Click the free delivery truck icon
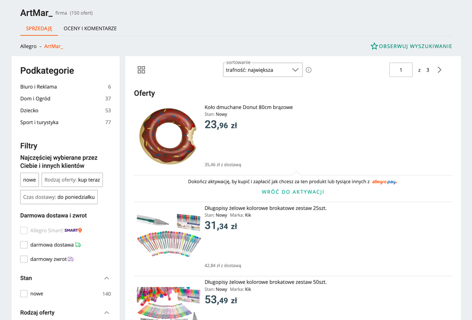The height and width of the screenshot is (320, 472). pos(78,245)
